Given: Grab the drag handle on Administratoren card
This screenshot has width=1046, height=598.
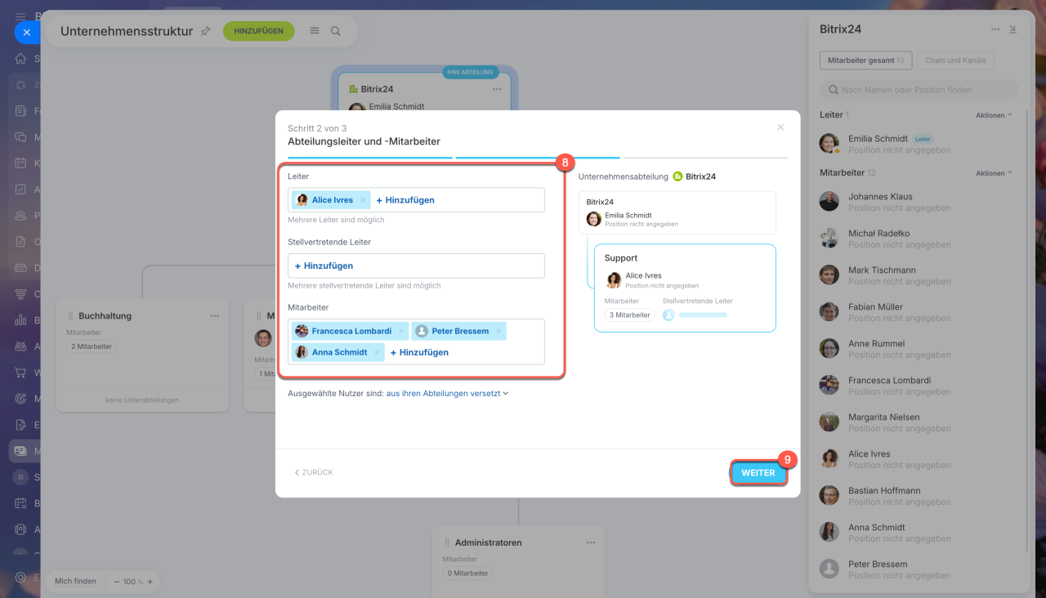Looking at the screenshot, I should tap(447, 542).
